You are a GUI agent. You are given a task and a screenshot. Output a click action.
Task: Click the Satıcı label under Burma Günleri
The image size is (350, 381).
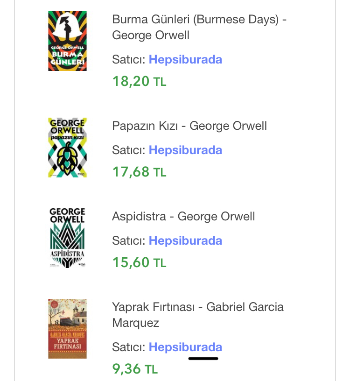pyautogui.click(x=128, y=60)
